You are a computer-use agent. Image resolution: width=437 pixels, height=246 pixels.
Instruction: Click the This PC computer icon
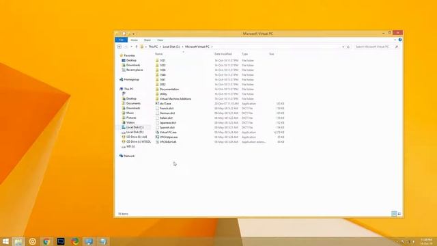[122, 89]
